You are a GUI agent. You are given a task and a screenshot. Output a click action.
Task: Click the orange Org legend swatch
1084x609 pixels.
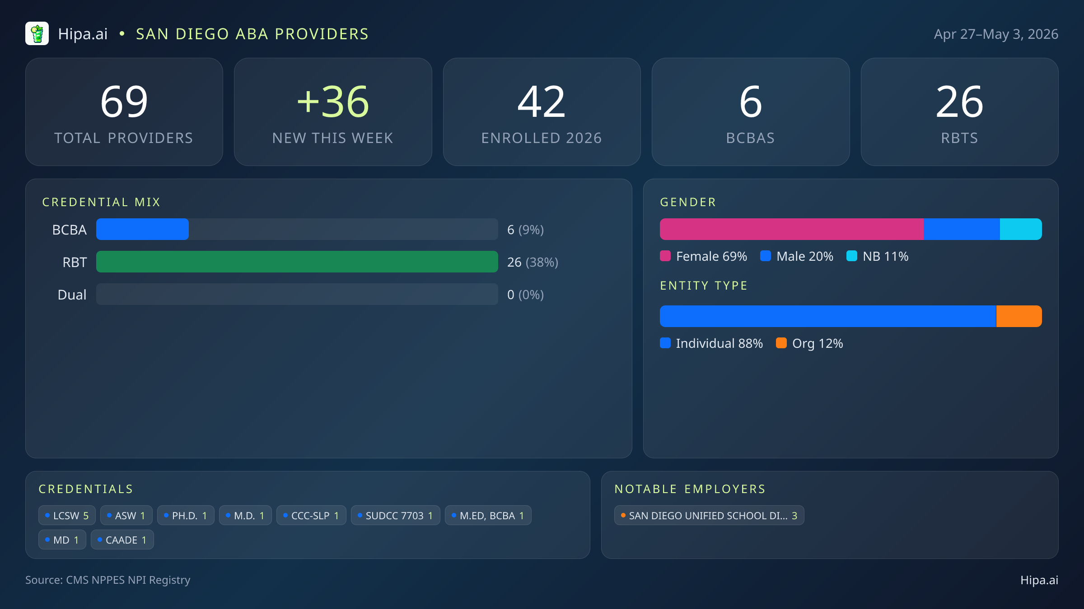(x=781, y=343)
